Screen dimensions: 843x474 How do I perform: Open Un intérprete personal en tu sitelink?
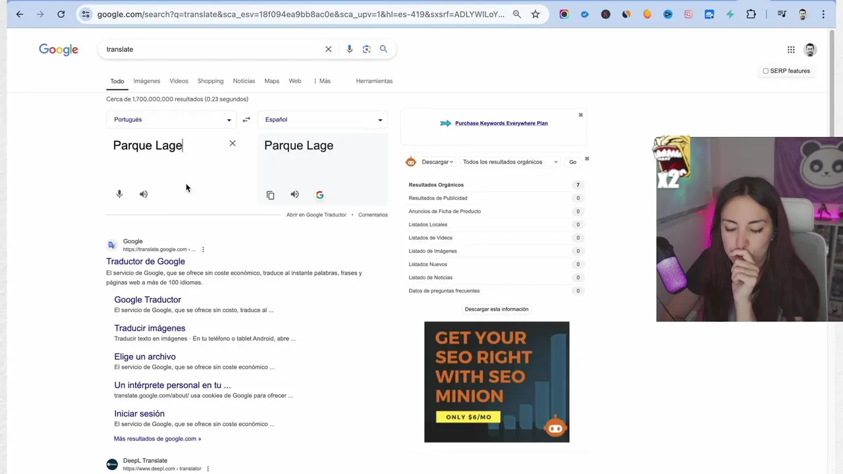tap(173, 385)
